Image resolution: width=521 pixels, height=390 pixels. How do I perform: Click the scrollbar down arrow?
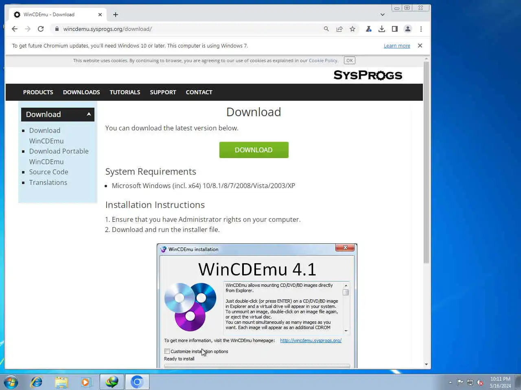pyautogui.click(x=426, y=364)
